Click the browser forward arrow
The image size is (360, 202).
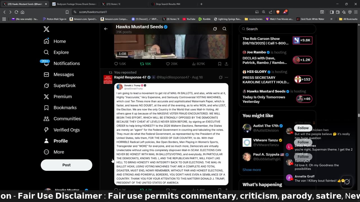[x=10, y=12]
